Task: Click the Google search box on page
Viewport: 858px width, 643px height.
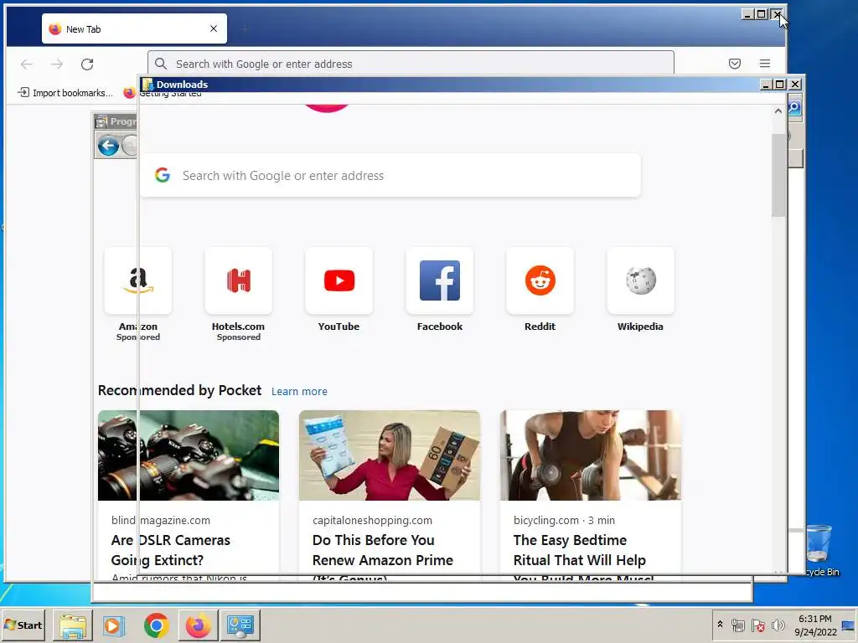Action: click(x=390, y=176)
